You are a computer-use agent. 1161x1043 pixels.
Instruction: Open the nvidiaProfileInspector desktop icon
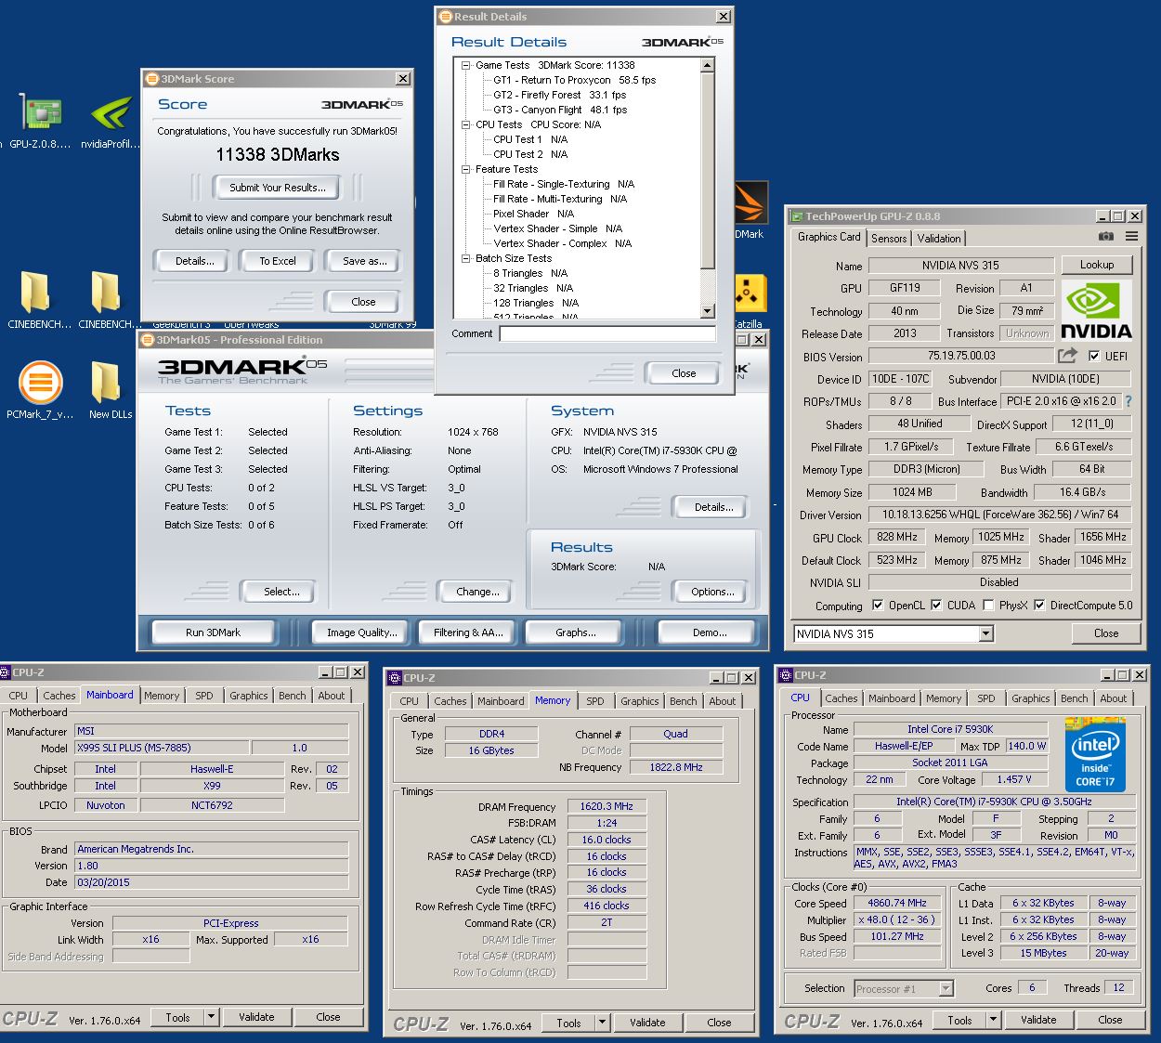[x=111, y=112]
